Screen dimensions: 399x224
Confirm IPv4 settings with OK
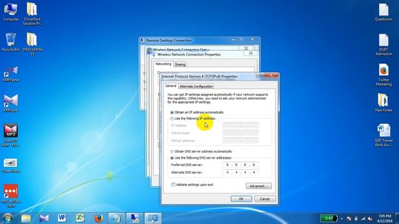(241, 199)
